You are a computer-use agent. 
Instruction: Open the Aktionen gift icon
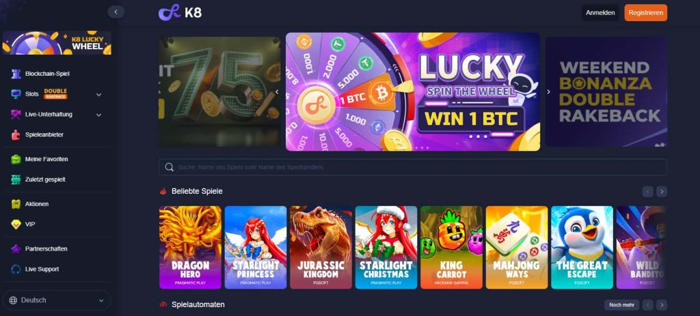pos(16,204)
